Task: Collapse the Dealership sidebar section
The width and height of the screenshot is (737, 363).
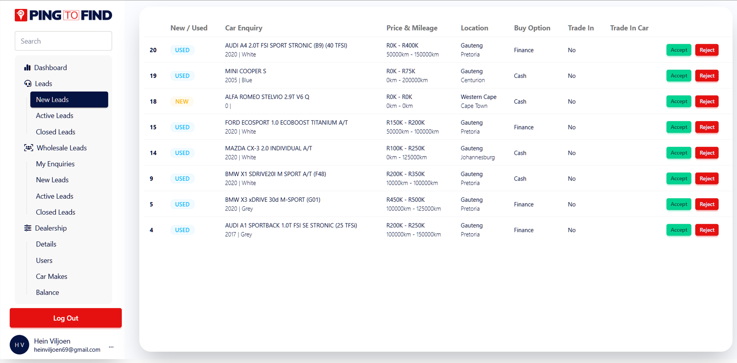Action: 51,228
